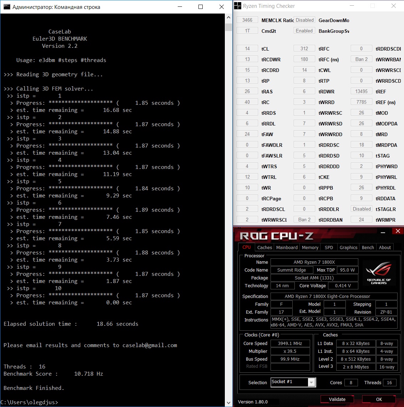Viewport: 404px width, 407px height.
Task: Click the tRAS value 26
Action: (x=247, y=91)
